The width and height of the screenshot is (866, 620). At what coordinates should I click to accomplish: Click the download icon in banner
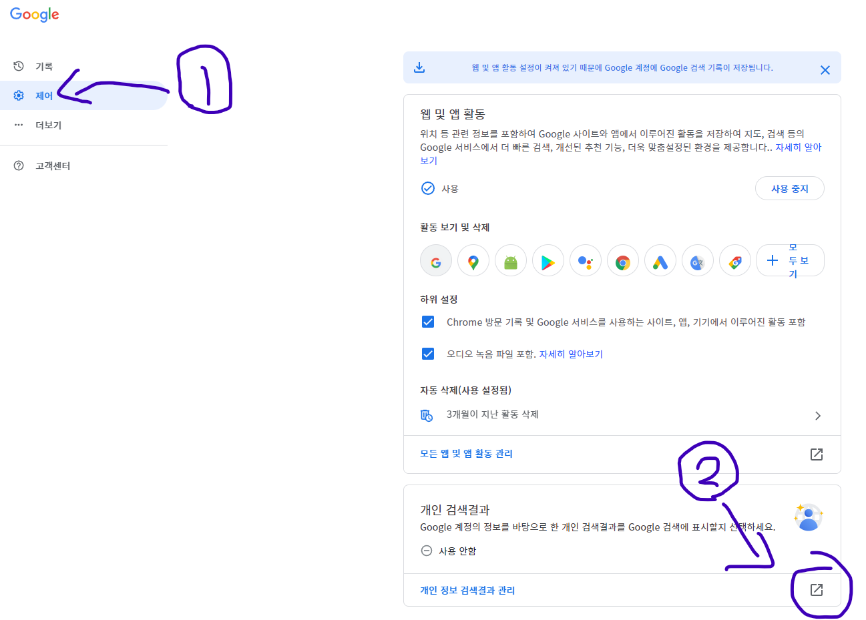pos(419,67)
